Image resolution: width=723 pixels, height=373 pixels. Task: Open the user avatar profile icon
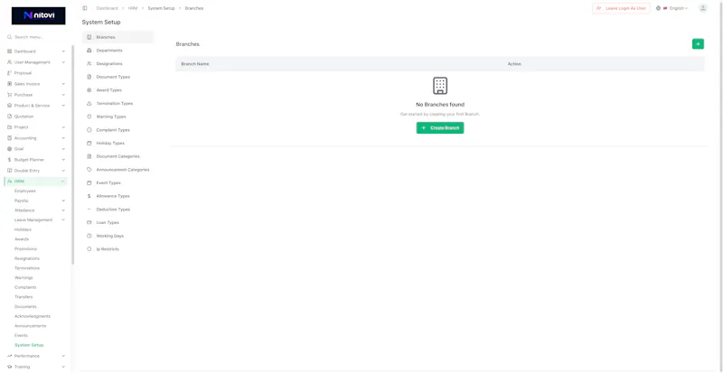pos(702,8)
